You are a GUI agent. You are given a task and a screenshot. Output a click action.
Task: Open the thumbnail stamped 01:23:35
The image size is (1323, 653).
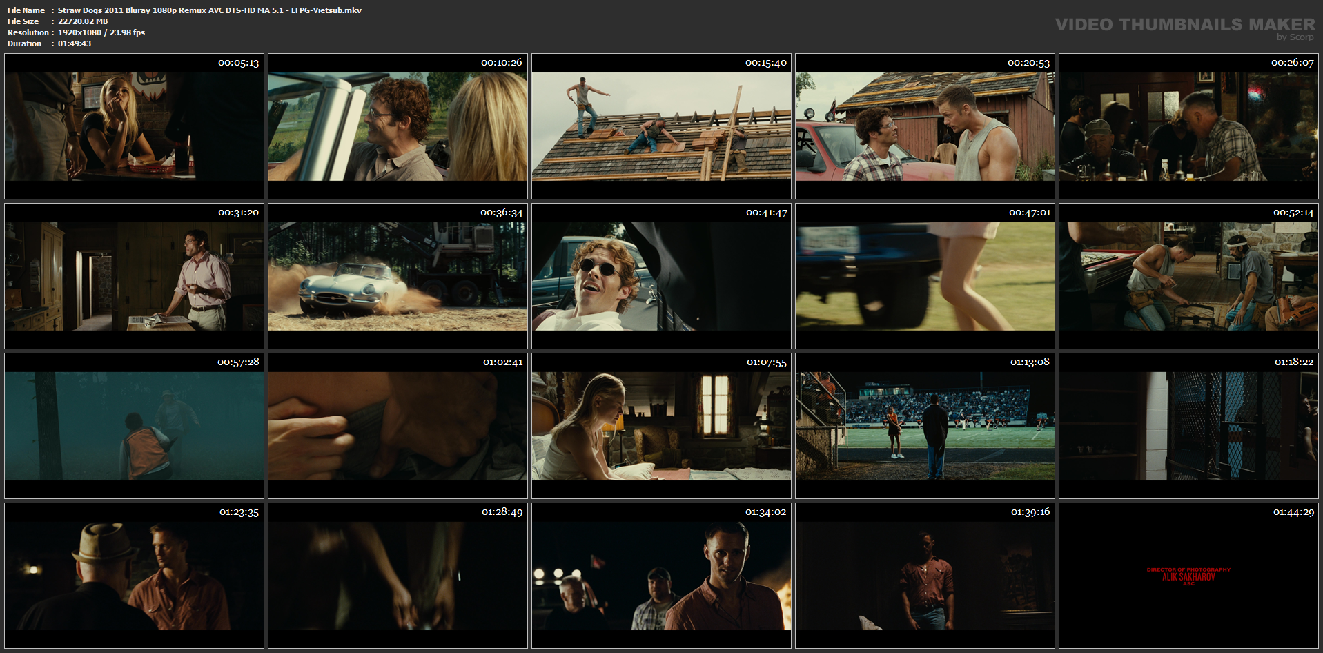click(x=134, y=576)
